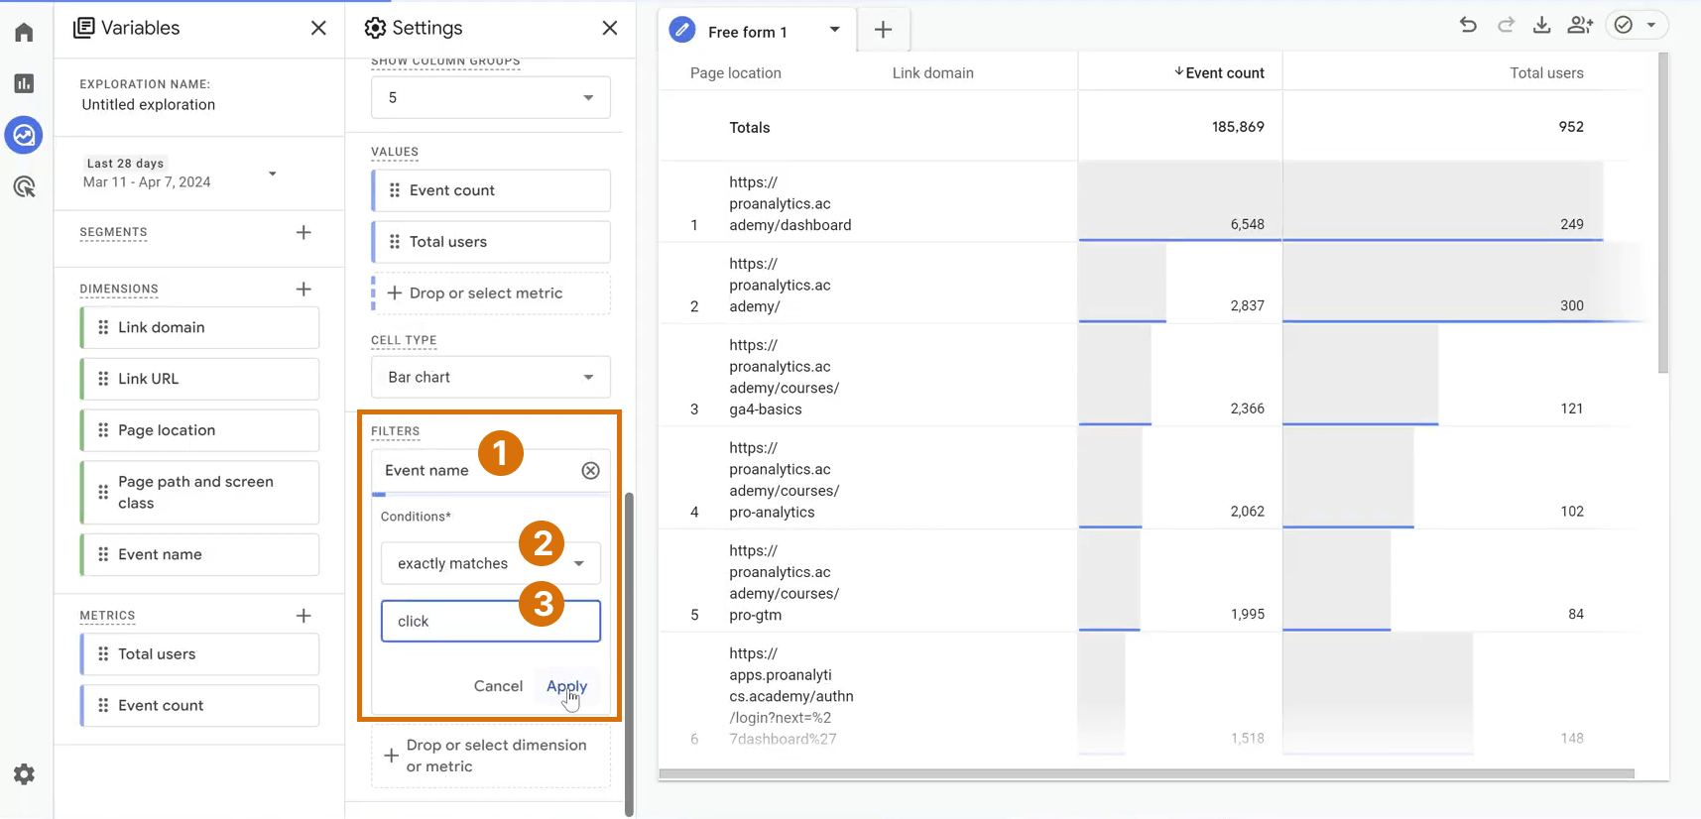Open the Free form 1 tab menu arrow
The height and width of the screenshot is (819, 1701).
(x=835, y=30)
